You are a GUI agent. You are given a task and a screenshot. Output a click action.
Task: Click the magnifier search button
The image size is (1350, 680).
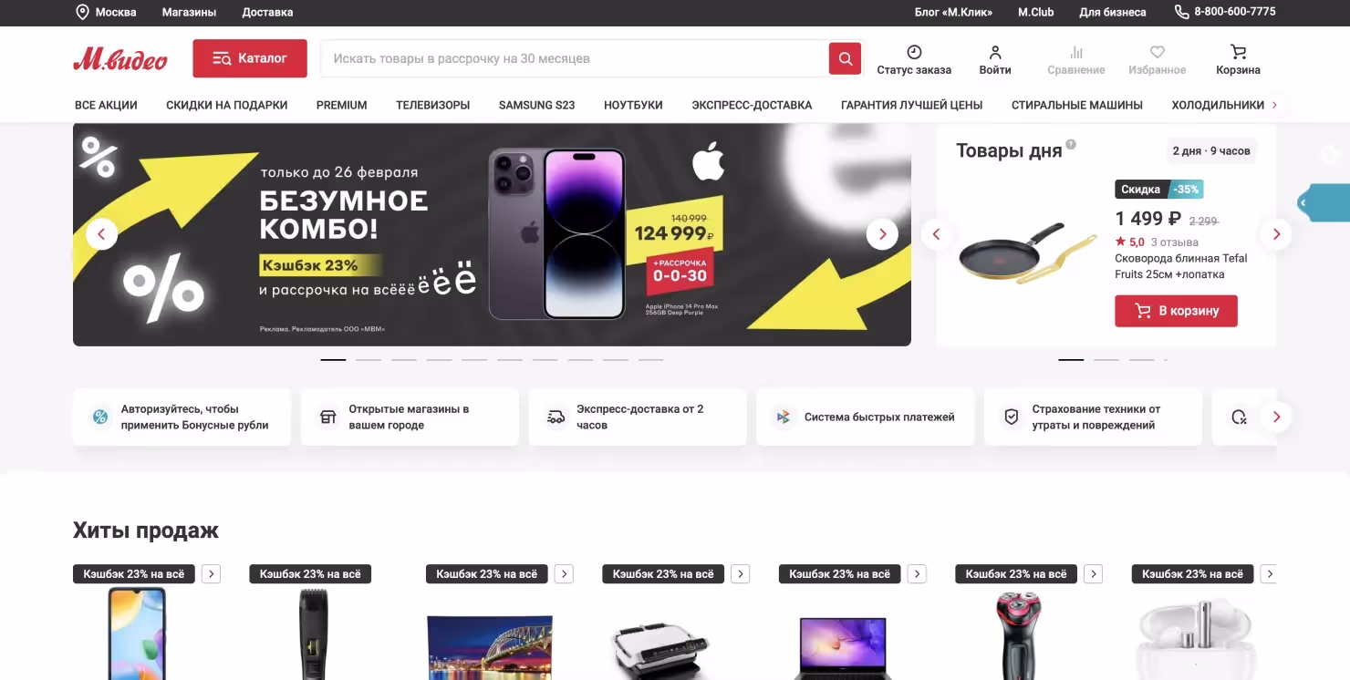point(845,58)
